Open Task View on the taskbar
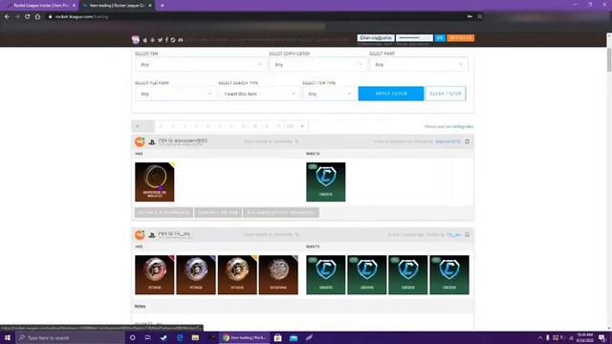The image size is (612, 344). click(148, 337)
